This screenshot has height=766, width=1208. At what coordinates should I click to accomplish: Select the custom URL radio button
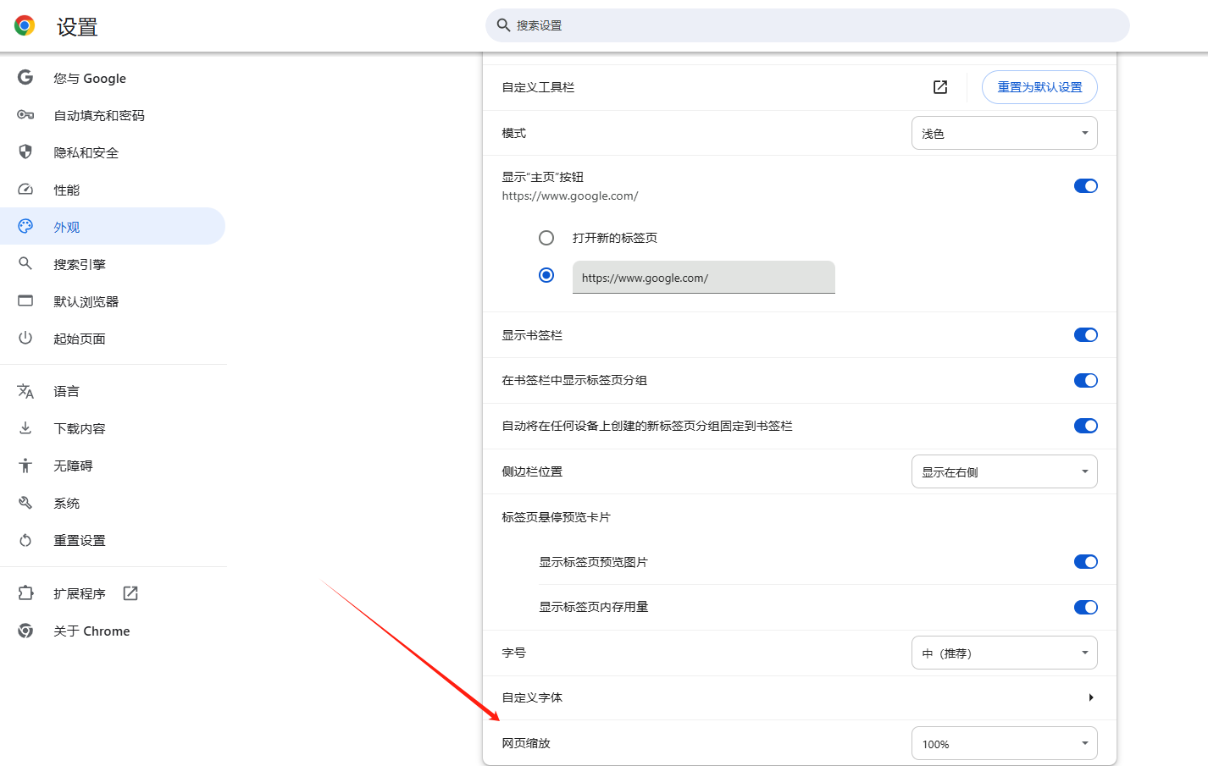546,275
